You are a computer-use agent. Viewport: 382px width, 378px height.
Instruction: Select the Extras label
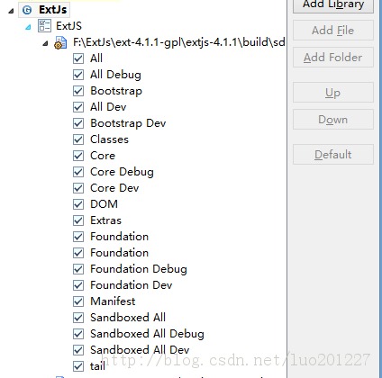click(106, 220)
